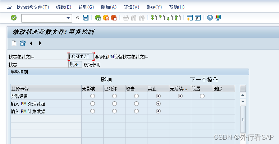The width and height of the screenshot is (279, 144).
Task: Open table column settings button
Action: pyautogui.click(x=243, y=88)
